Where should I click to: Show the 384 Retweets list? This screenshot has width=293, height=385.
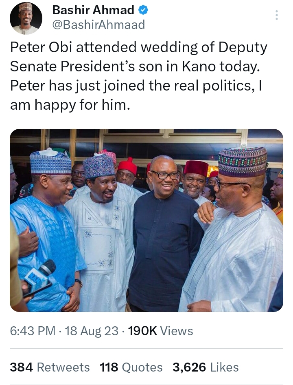(50, 367)
